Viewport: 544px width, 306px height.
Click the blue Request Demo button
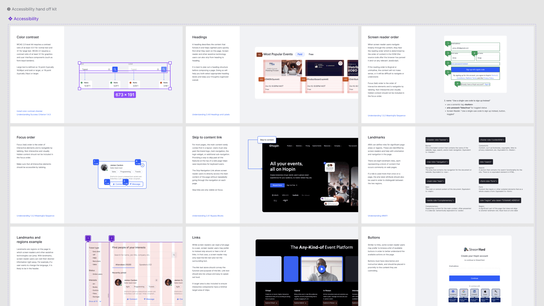[x=277, y=185]
